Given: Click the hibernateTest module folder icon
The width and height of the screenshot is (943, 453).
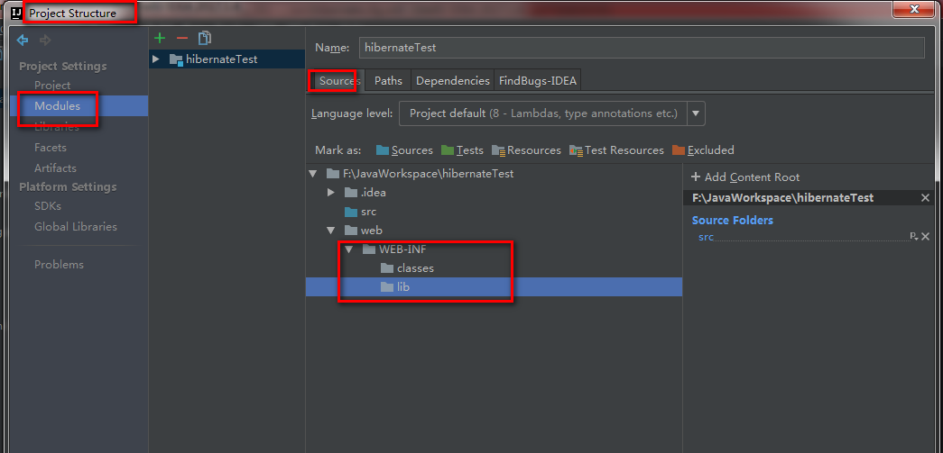Looking at the screenshot, I should pos(176,59).
